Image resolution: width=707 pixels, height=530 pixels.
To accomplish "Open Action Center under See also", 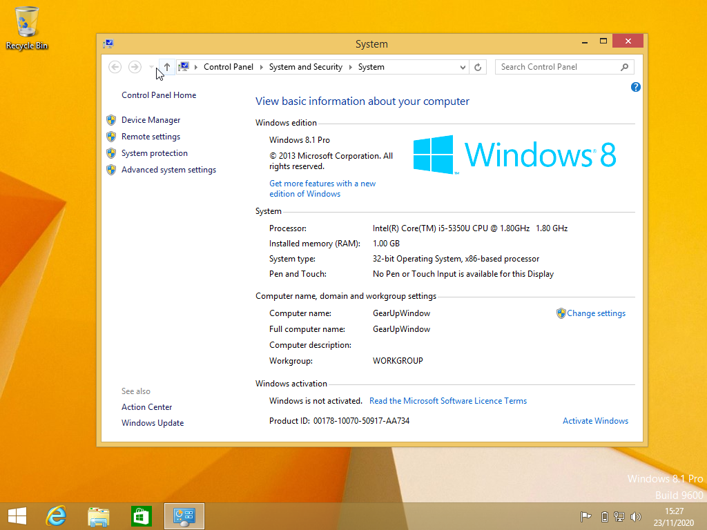I will pos(146,407).
